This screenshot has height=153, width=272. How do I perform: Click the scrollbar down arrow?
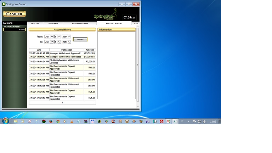[x=138, y=107]
